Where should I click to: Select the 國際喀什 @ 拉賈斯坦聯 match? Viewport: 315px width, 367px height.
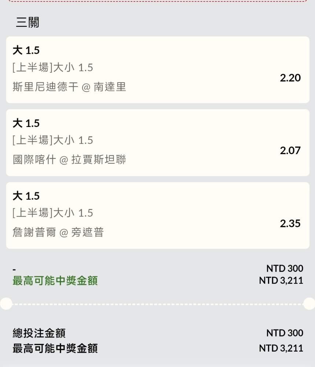[x=69, y=160]
